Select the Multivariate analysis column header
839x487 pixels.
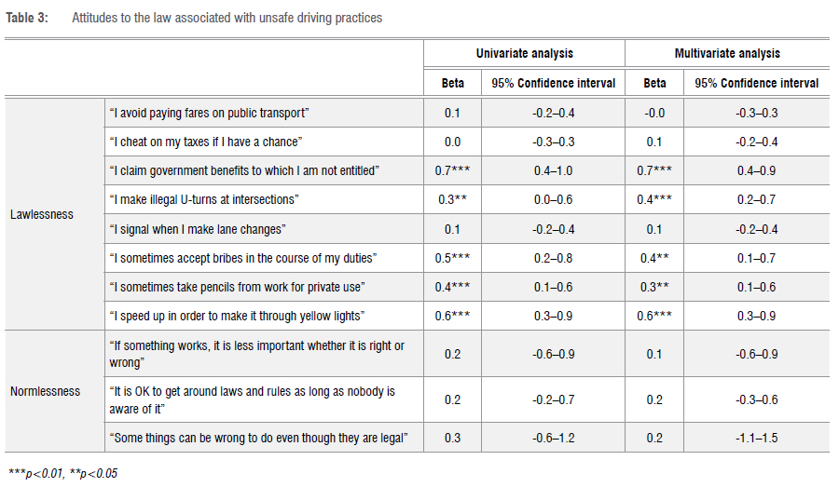pyautogui.click(x=727, y=54)
